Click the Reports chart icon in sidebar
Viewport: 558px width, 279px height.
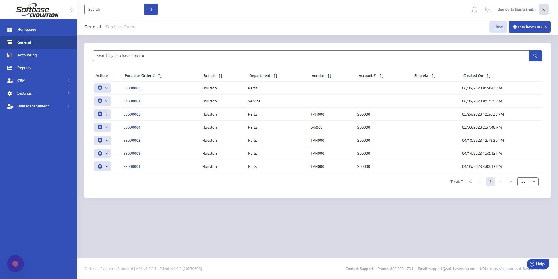[10, 68]
